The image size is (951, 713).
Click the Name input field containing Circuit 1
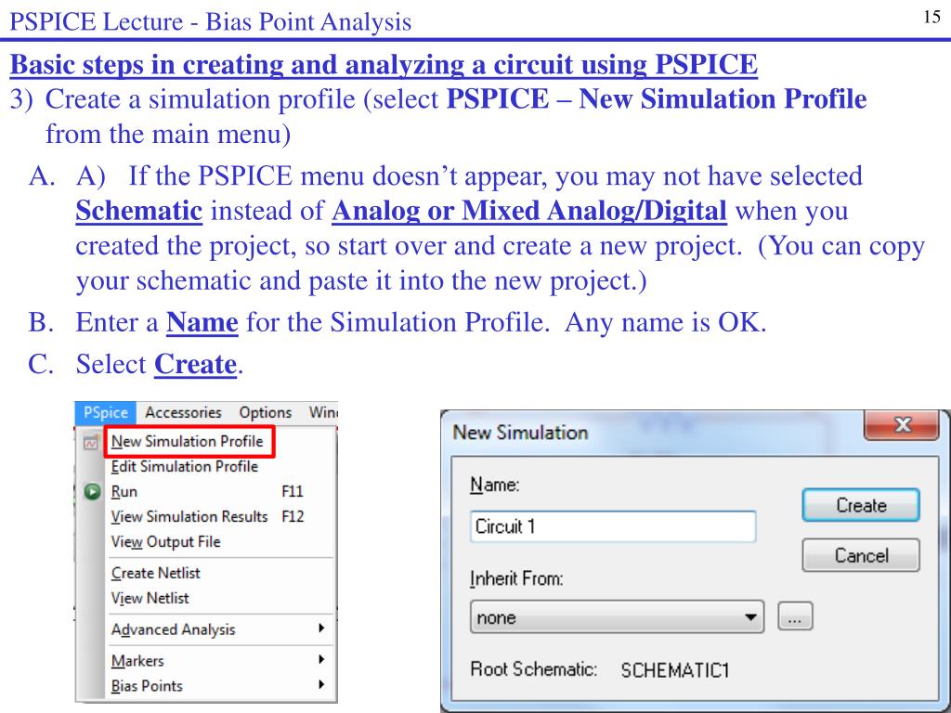point(613,526)
